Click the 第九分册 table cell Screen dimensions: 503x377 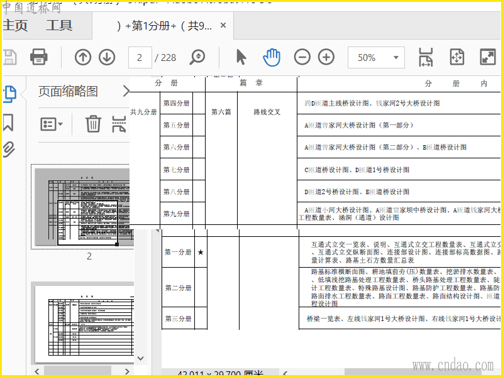pos(177,214)
